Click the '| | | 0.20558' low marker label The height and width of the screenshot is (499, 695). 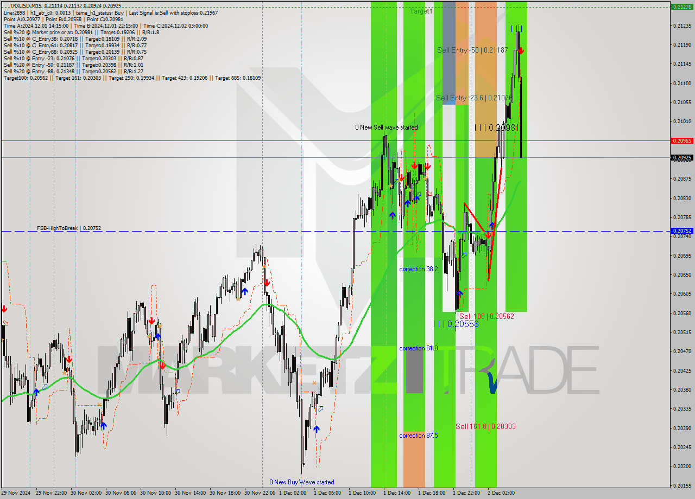pos(456,324)
